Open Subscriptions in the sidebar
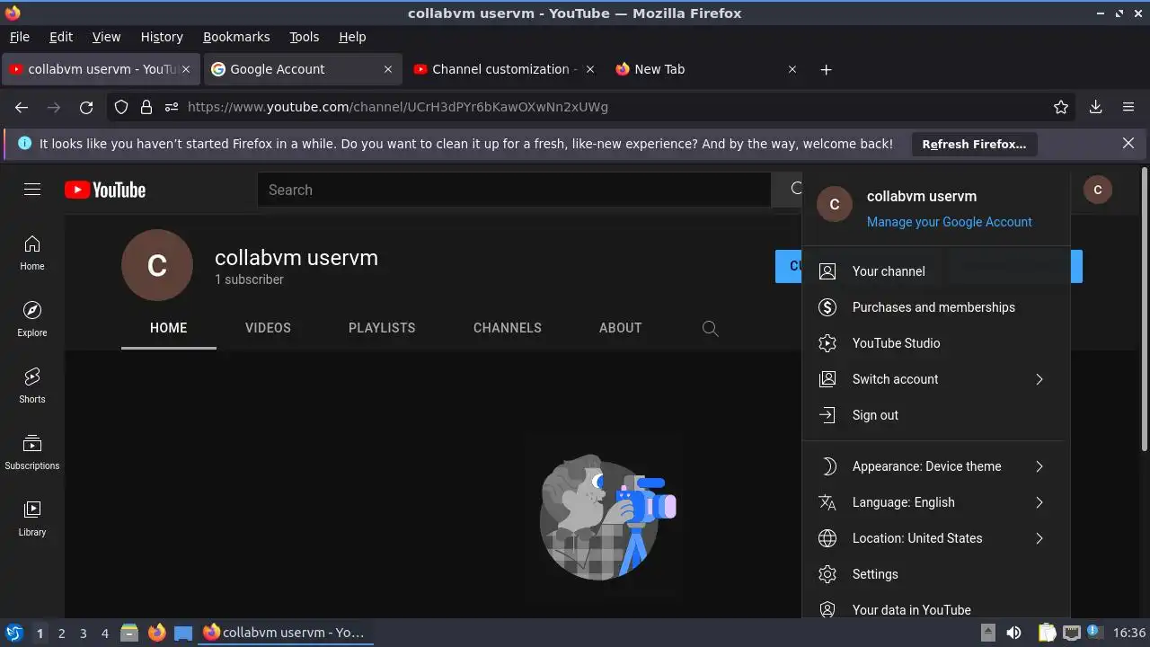 tap(32, 453)
